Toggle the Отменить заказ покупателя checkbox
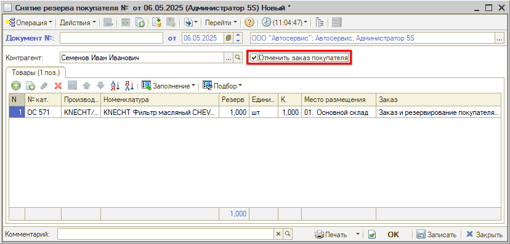510x244 pixels. [254, 58]
